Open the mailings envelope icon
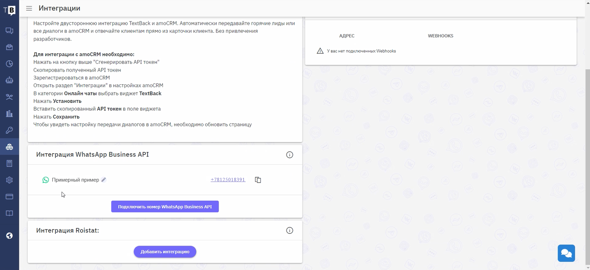590x270 pixels. pyautogui.click(x=9, y=47)
